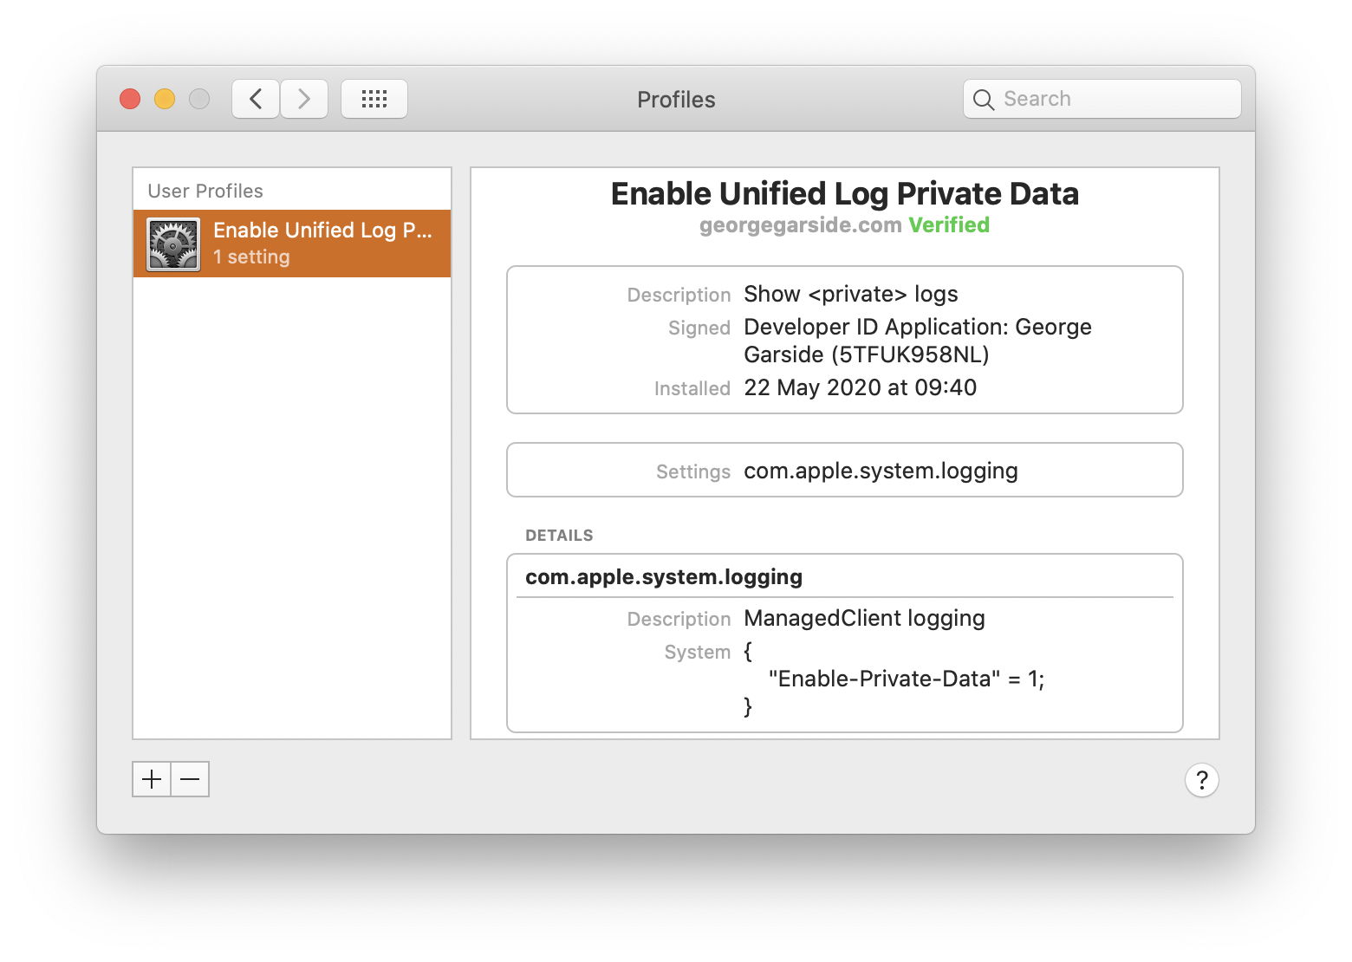1352x962 pixels.
Task: Click the gear icon on the profile entry
Action: coord(172,243)
